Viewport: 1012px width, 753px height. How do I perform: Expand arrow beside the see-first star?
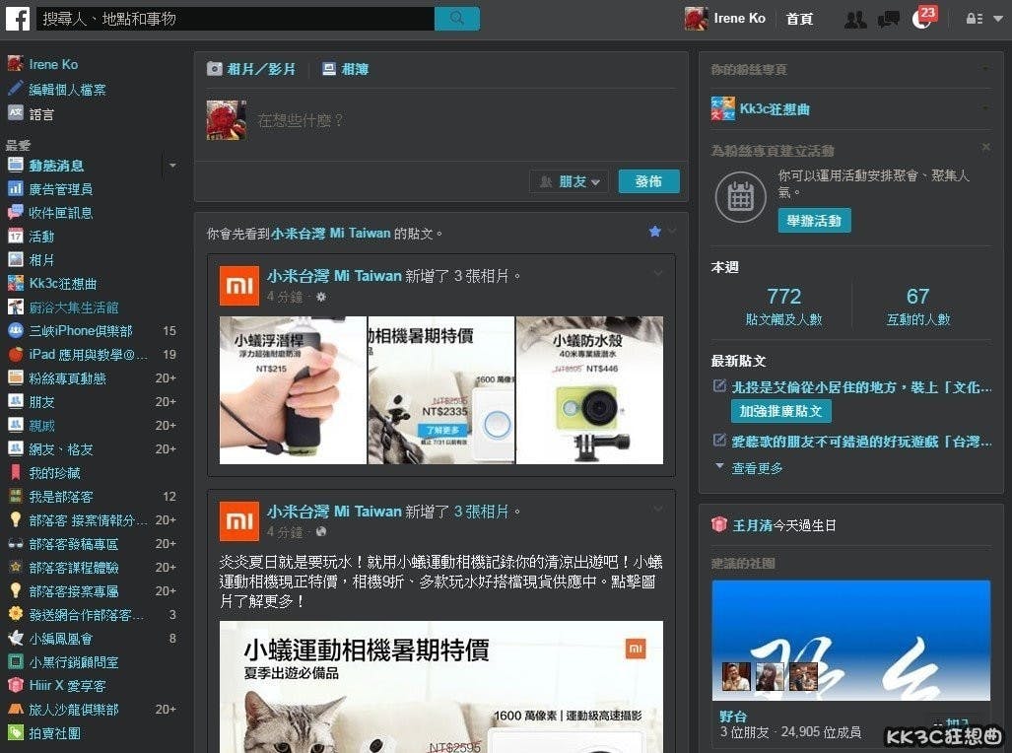[x=672, y=232]
